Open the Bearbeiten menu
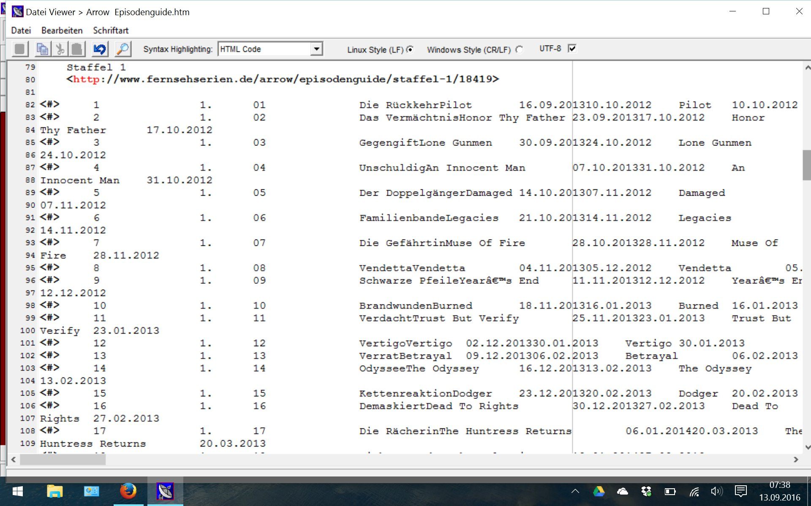 [62, 30]
